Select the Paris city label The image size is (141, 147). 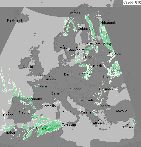point(44,86)
